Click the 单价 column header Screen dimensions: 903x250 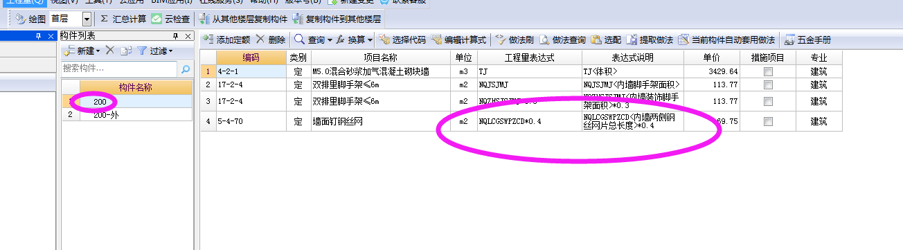pyautogui.click(x=712, y=57)
